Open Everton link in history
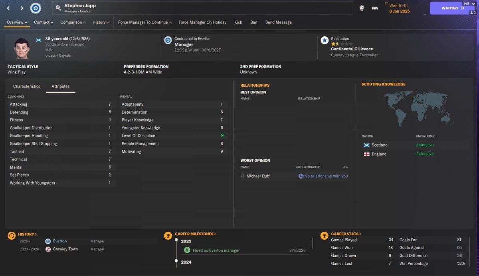479x276 pixels. [60, 241]
